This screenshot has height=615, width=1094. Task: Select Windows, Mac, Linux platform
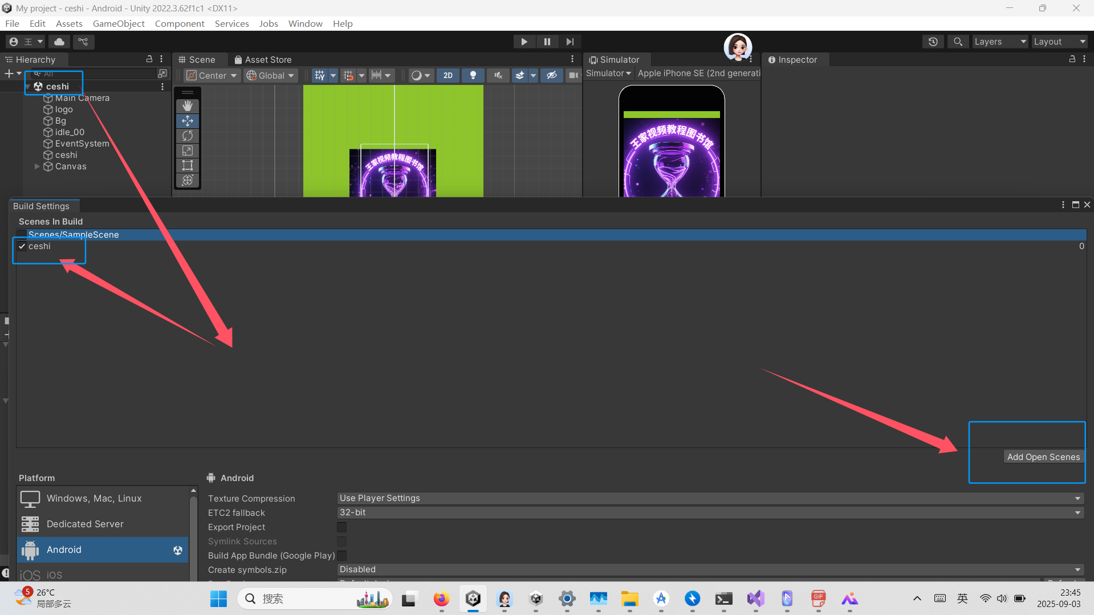point(103,499)
